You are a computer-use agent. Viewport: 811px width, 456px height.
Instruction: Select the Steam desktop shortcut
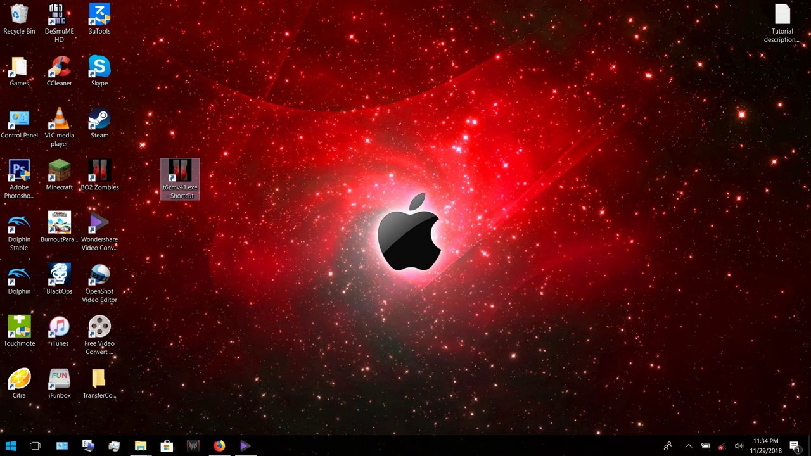point(99,123)
